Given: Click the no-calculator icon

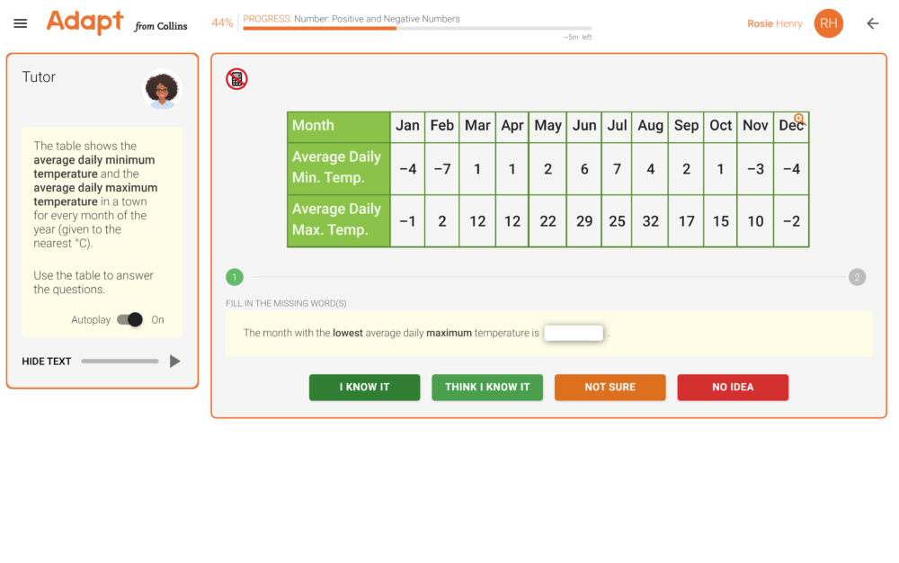Looking at the screenshot, I should click(x=236, y=78).
